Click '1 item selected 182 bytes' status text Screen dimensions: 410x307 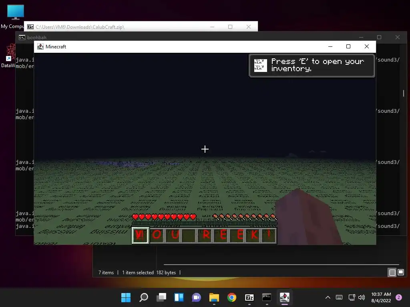[x=149, y=273]
